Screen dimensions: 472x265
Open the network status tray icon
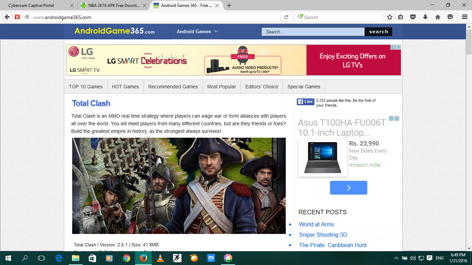421,258
